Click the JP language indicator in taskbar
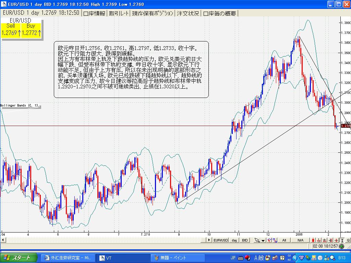The height and width of the screenshot is (263, 351). pyautogui.click(x=233, y=258)
